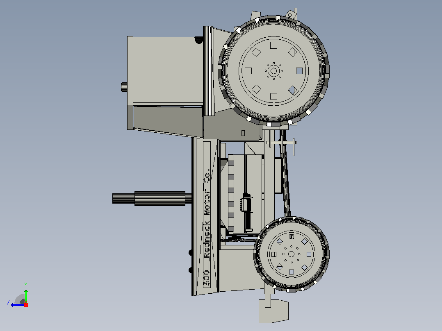442x331 pixels.
Task: Select the block below the small front wheel
Action: [x=273, y=311]
